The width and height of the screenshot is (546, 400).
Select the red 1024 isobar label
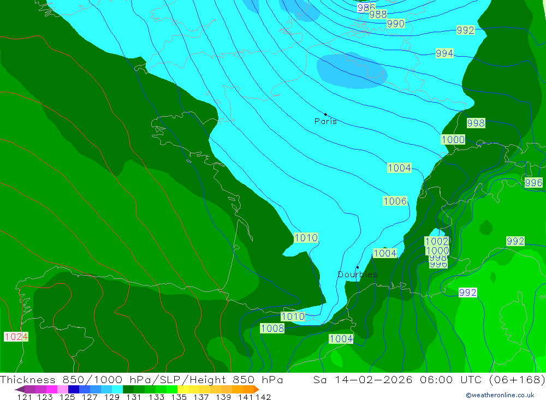(16, 337)
